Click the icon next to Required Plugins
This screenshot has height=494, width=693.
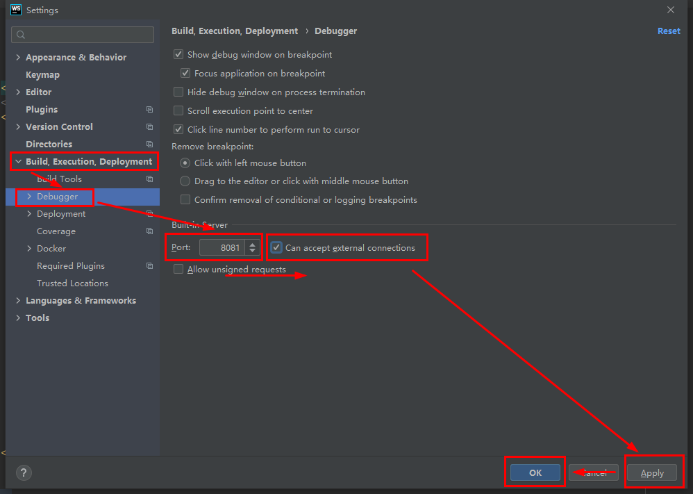click(149, 265)
